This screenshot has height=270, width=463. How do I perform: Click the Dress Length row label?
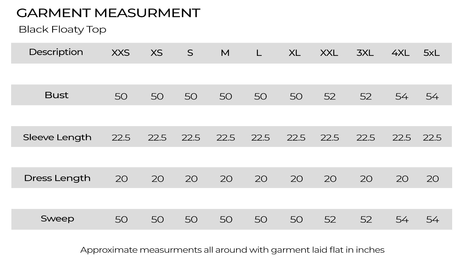(57, 178)
